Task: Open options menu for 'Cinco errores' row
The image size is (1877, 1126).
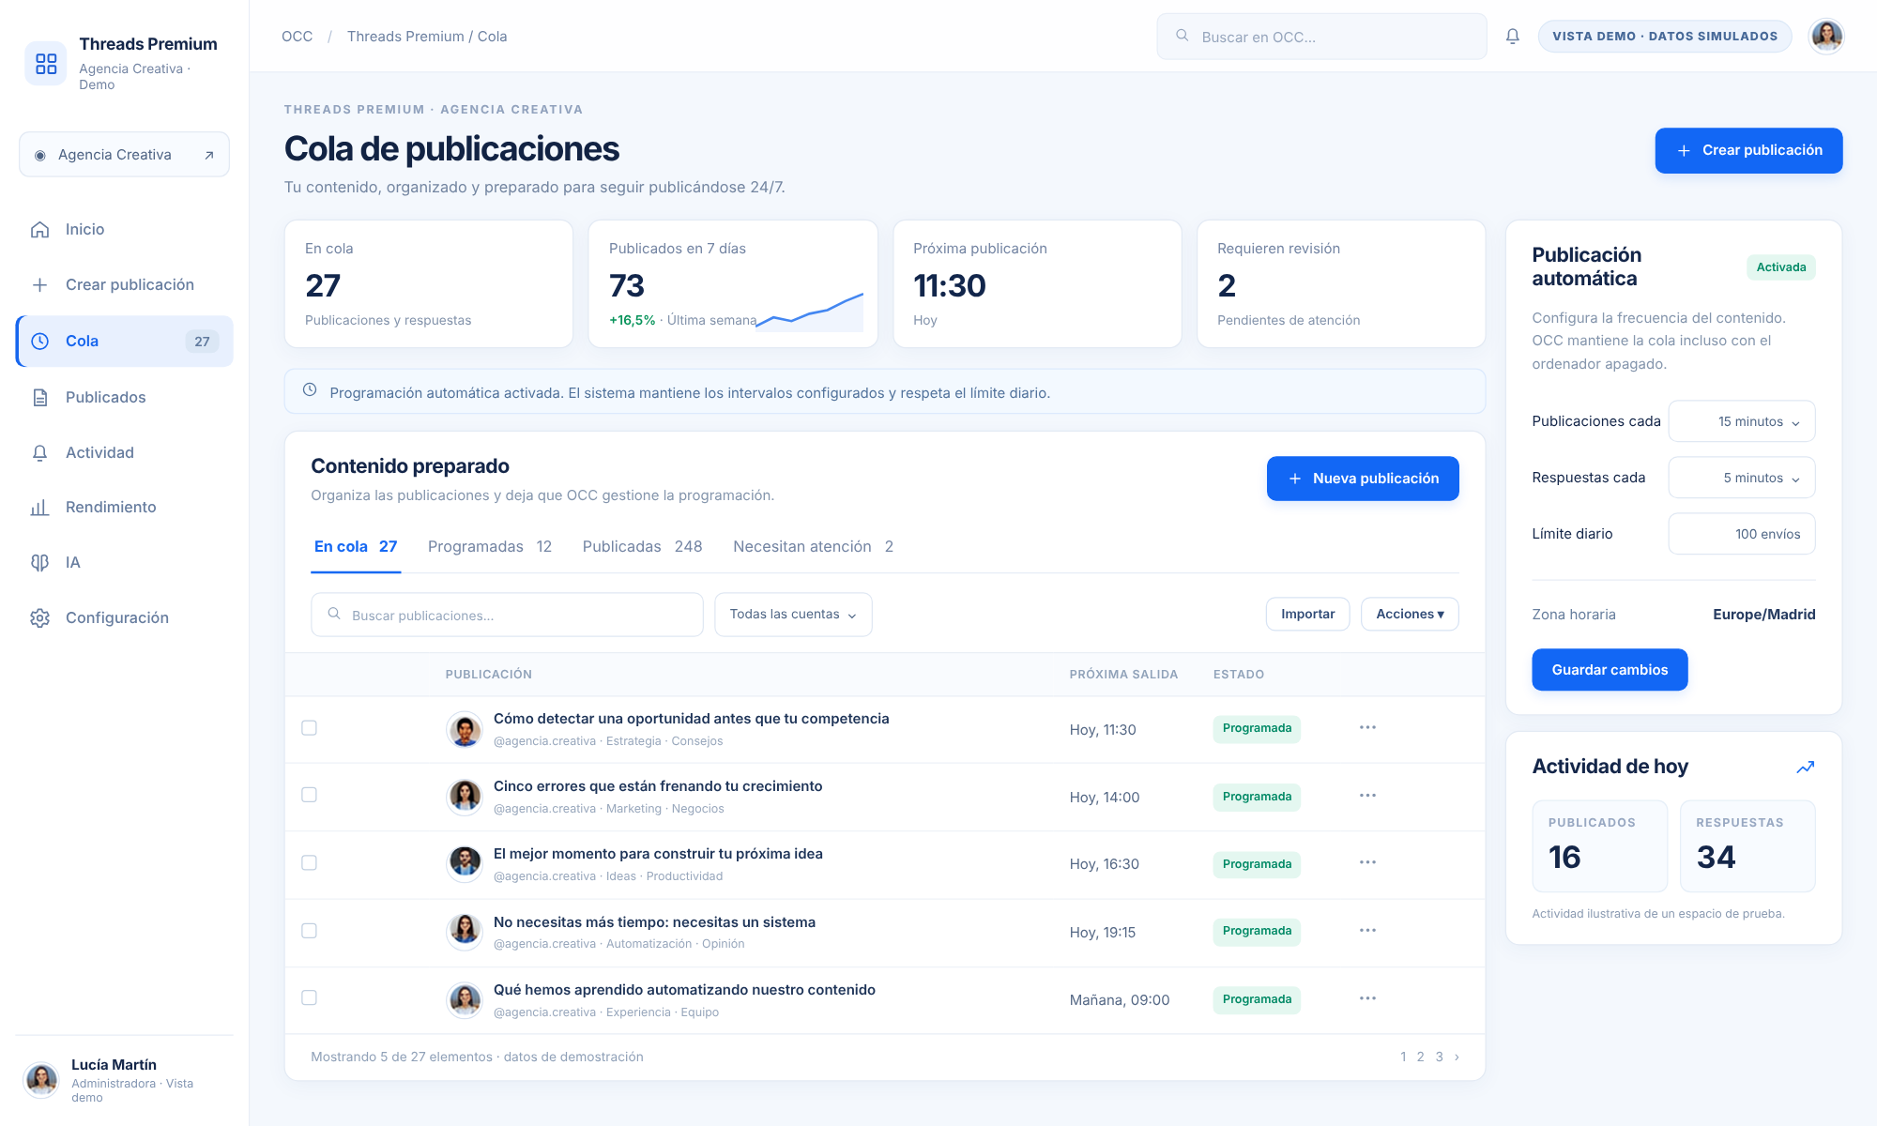Action: pos(1367,796)
